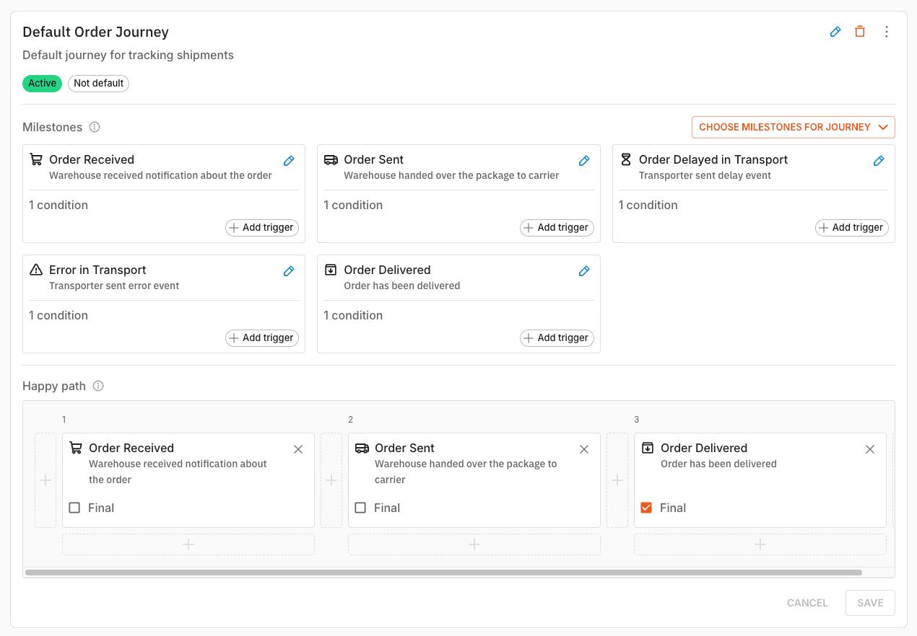Add trigger to Error in Transport milestone
Image resolution: width=917 pixels, height=636 pixels.
click(x=261, y=337)
